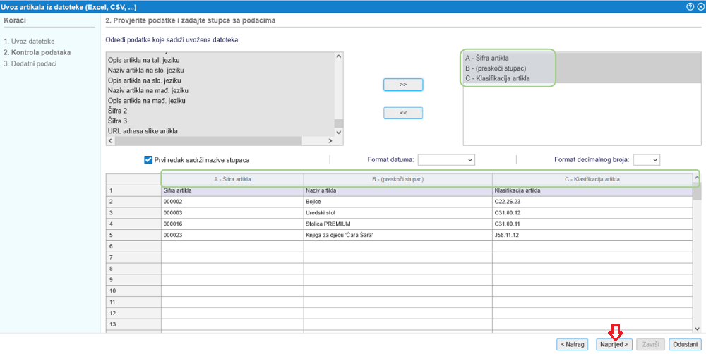The width and height of the screenshot is (706, 354).
Task: Click header cell 'Naziv artikla' in row 1
Action: (x=398, y=190)
